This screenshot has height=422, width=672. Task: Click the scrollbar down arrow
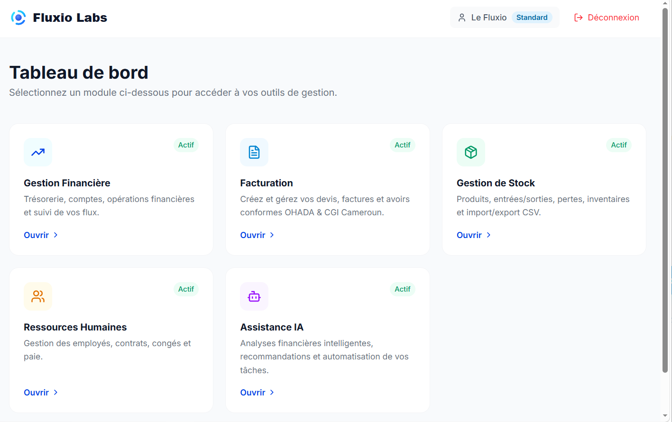click(665, 416)
